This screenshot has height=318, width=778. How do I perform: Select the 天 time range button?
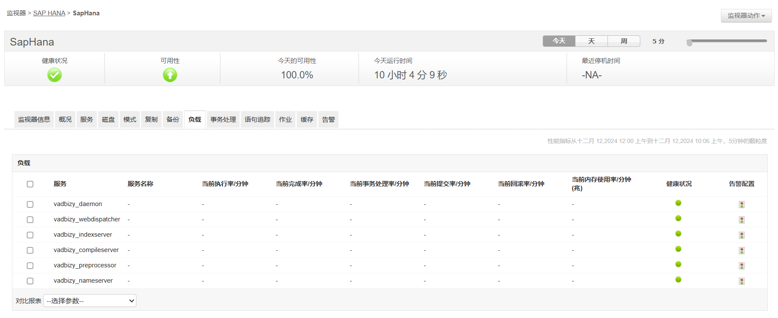click(x=591, y=41)
